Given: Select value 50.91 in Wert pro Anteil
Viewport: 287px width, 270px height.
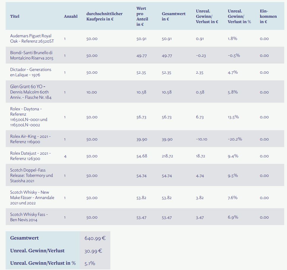Looking at the screenshot, I should [x=141, y=39].
